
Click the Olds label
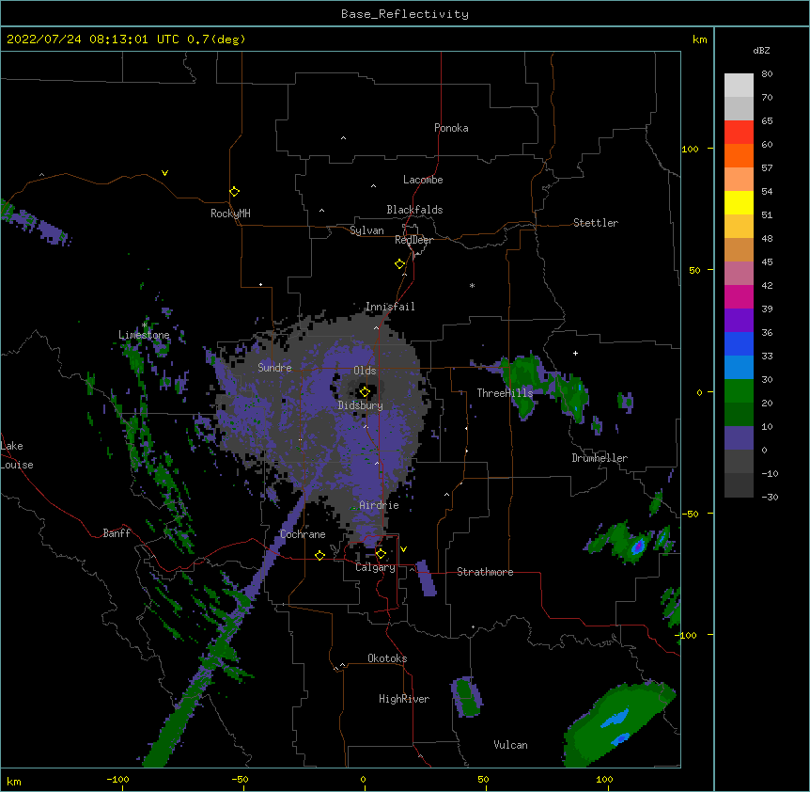click(365, 371)
